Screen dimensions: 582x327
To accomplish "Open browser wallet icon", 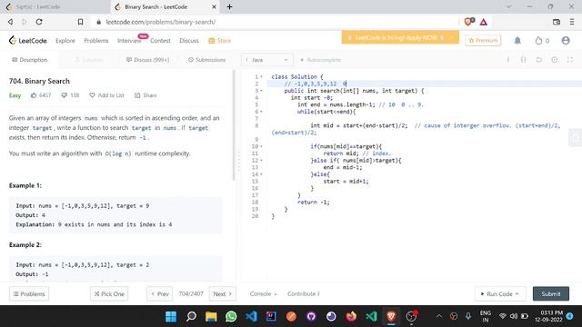I will coord(556,22).
